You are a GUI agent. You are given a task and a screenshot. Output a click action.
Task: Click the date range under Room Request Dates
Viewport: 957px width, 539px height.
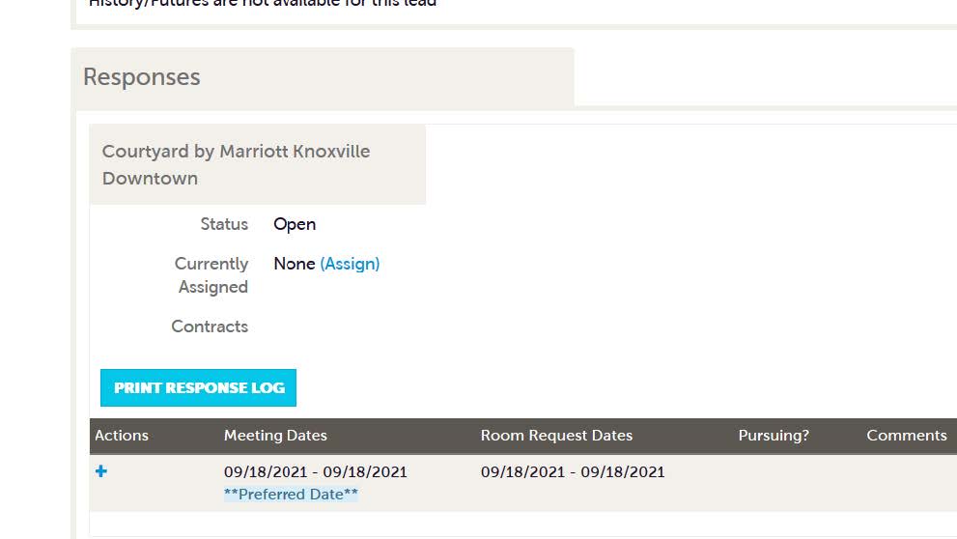click(573, 471)
